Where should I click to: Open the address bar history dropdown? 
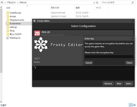coord(94,3)
